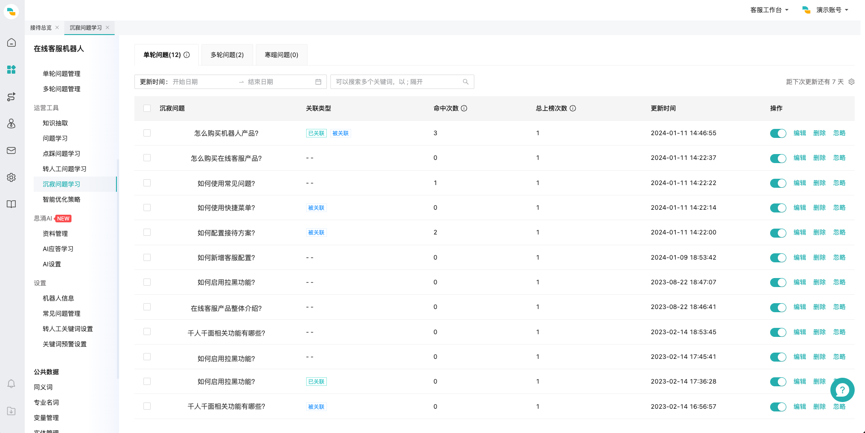This screenshot has width=865, height=433.
Task: Click the info icon beside 单轮问题(12)
Action: coord(187,55)
